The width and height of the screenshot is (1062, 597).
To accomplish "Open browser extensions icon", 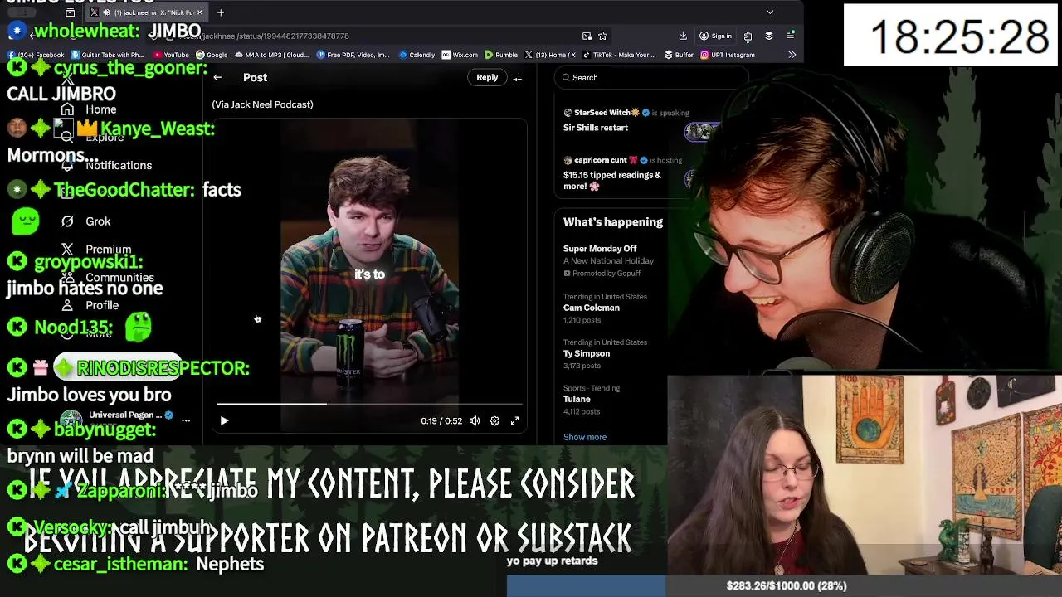I will tap(748, 36).
